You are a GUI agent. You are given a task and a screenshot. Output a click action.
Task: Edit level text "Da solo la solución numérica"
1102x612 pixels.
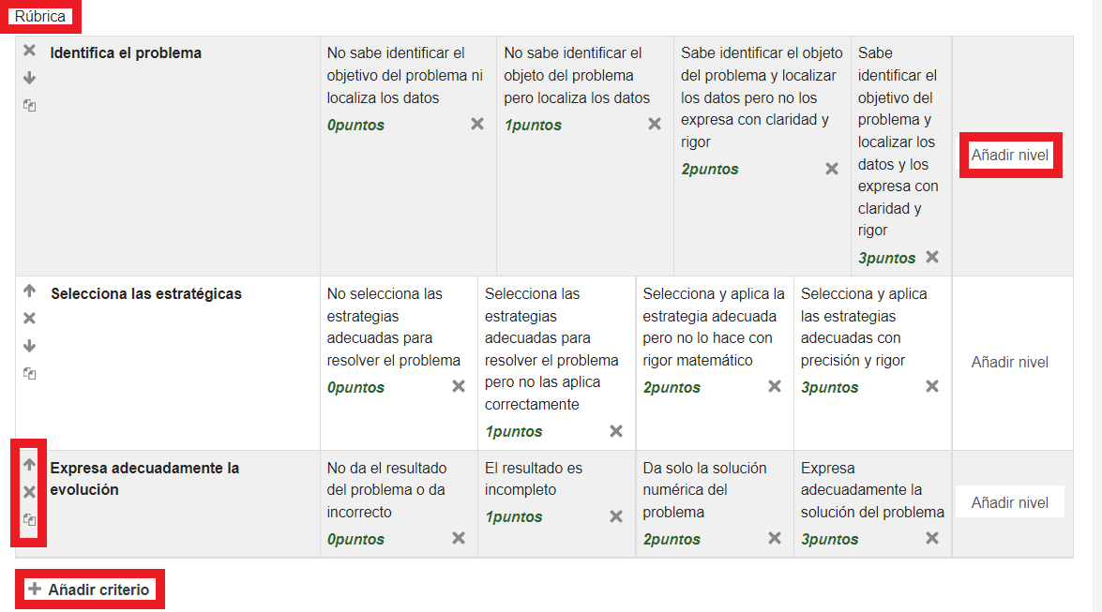tap(704, 489)
